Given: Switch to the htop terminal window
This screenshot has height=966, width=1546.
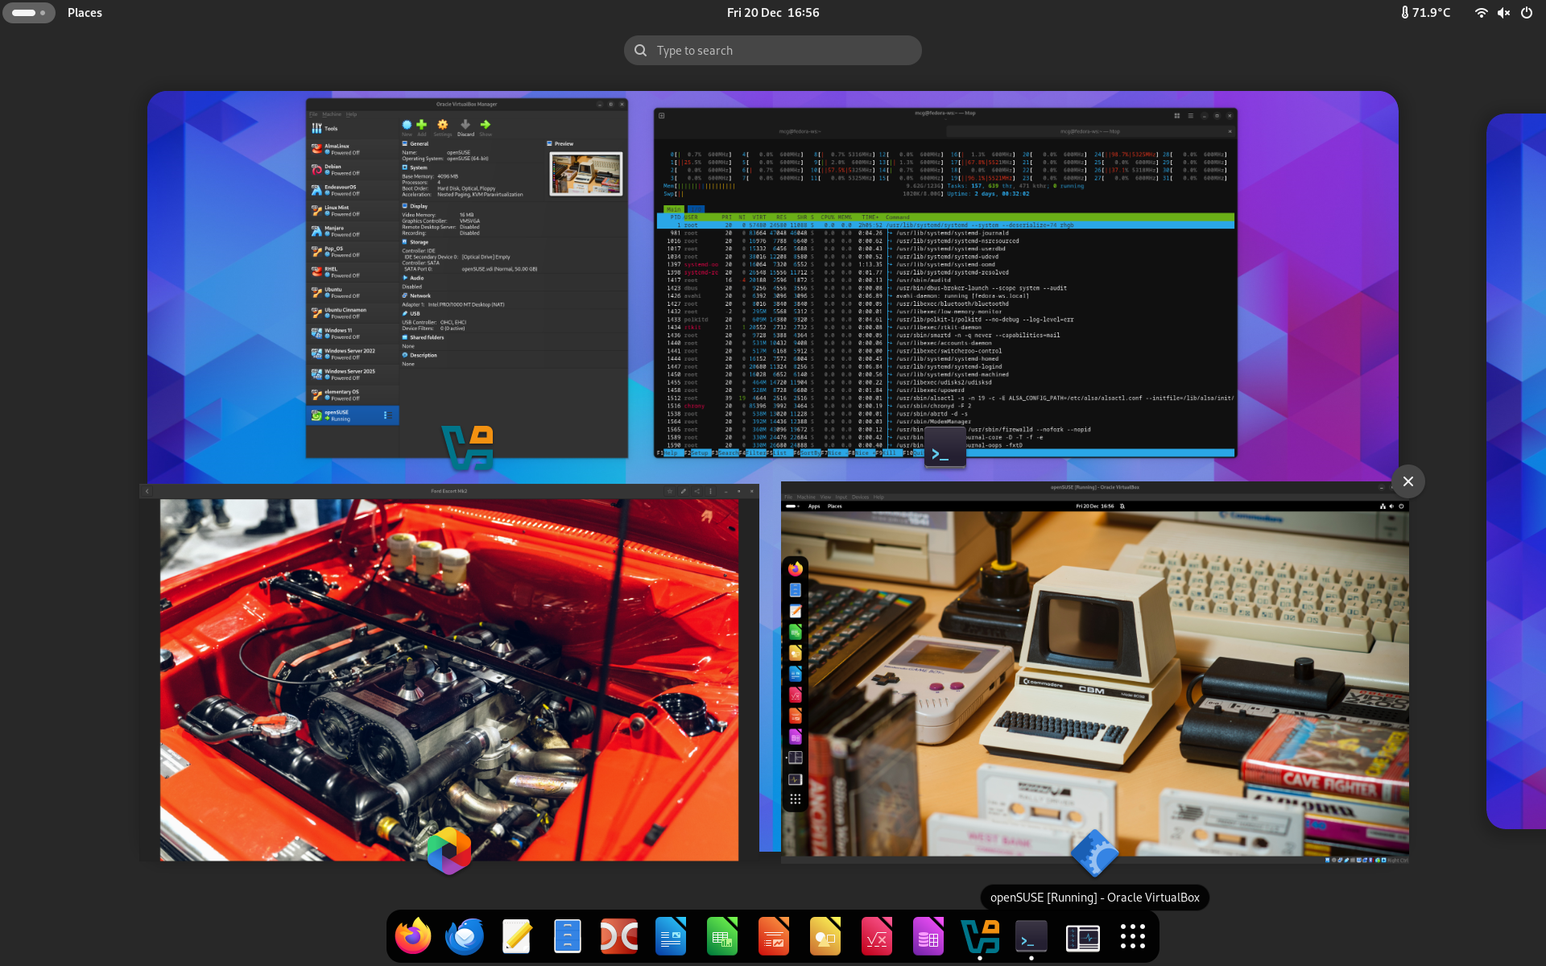Looking at the screenshot, I should tap(945, 282).
